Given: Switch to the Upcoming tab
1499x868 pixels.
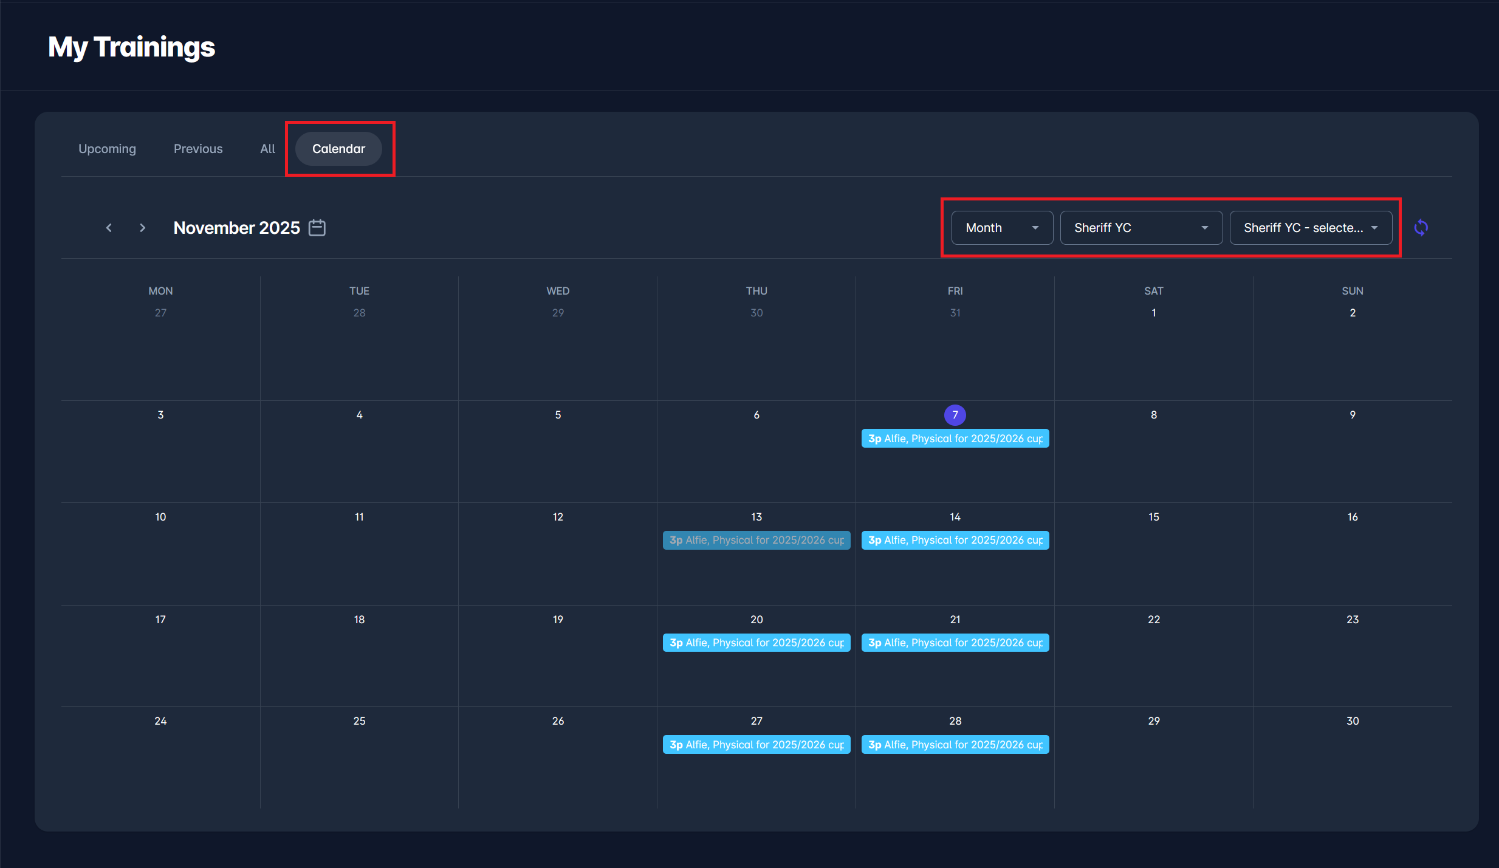Looking at the screenshot, I should click(107, 149).
